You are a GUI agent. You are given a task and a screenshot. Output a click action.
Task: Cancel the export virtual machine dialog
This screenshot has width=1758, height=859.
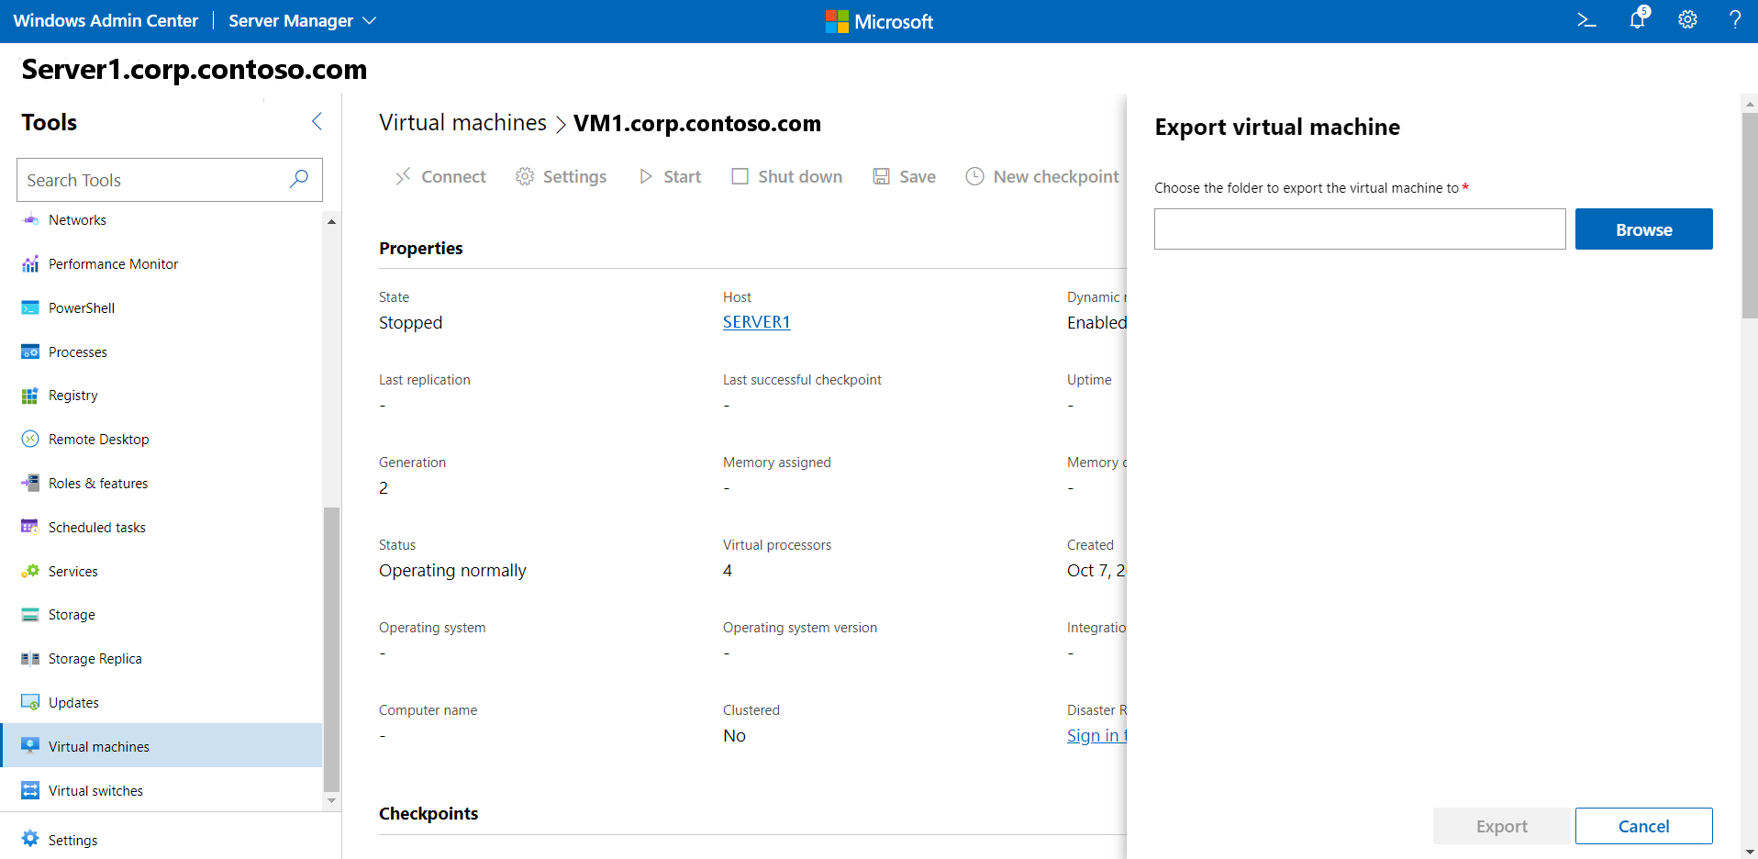click(1643, 826)
